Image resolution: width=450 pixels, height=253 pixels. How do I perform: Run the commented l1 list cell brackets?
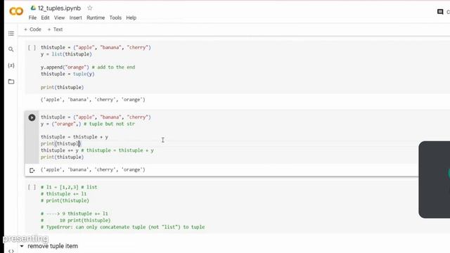(32, 188)
